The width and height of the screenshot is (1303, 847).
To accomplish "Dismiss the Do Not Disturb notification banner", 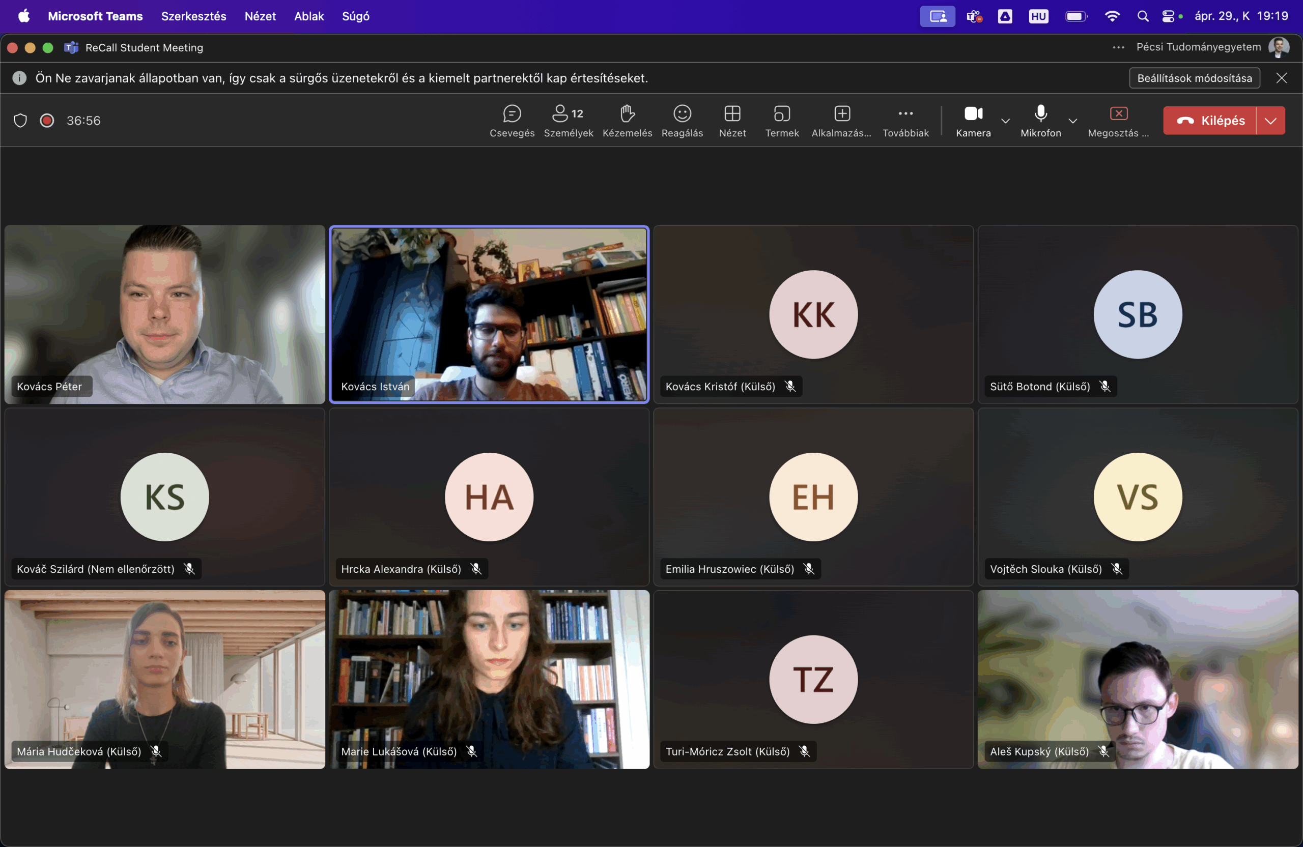I will tap(1282, 78).
